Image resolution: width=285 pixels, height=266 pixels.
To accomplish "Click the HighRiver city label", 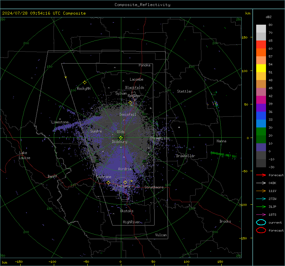I will (x=131, y=222).
